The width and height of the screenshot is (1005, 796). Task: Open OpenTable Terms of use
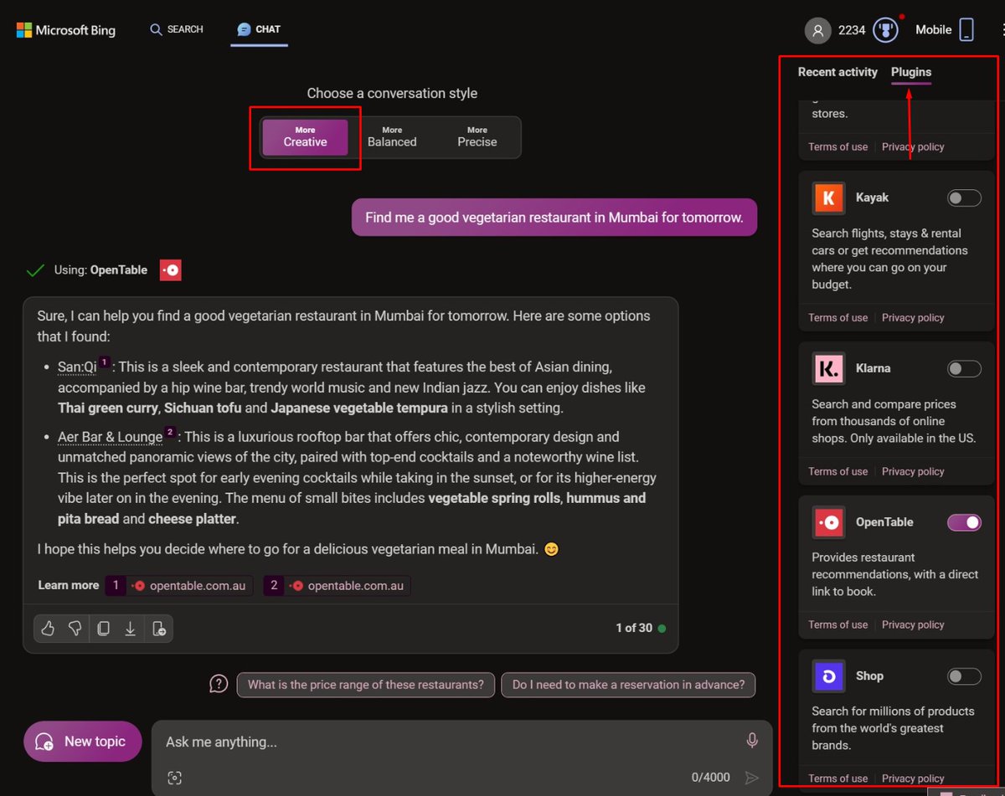(x=837, y=625)
